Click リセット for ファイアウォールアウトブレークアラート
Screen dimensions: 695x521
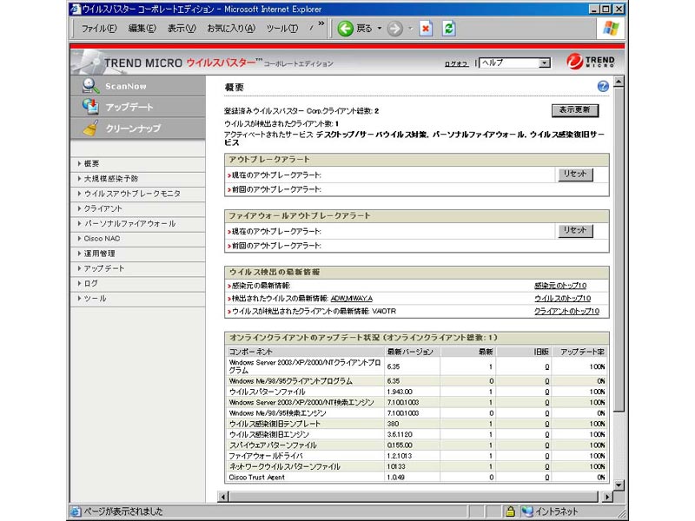(575, 230)
